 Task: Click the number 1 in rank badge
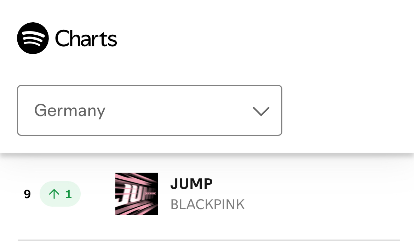[69, 194]
